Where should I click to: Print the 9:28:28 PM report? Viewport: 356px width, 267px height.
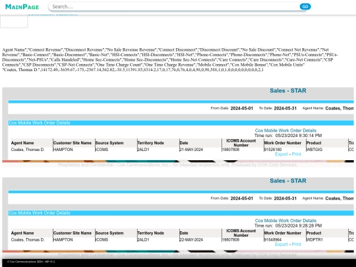pyautogui.click(x=296, y=245)
